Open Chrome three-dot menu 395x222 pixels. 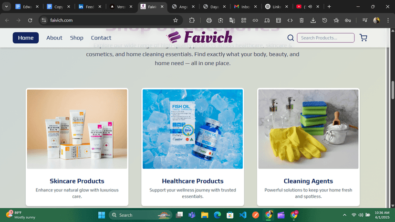tap(388, 20)
